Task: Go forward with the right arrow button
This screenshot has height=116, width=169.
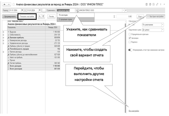Action: coord(9,5)
